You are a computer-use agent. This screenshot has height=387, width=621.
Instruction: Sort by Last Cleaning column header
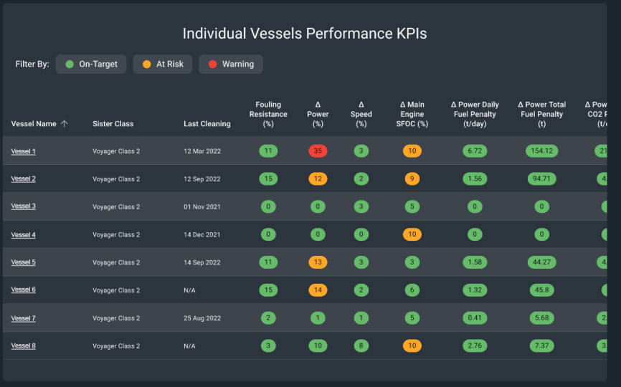(207, 124)
